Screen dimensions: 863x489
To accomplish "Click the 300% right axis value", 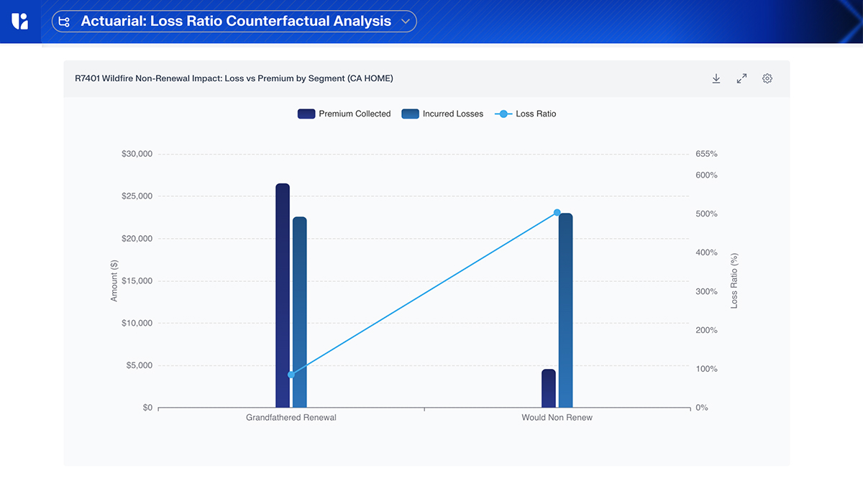I will point(706,291).
